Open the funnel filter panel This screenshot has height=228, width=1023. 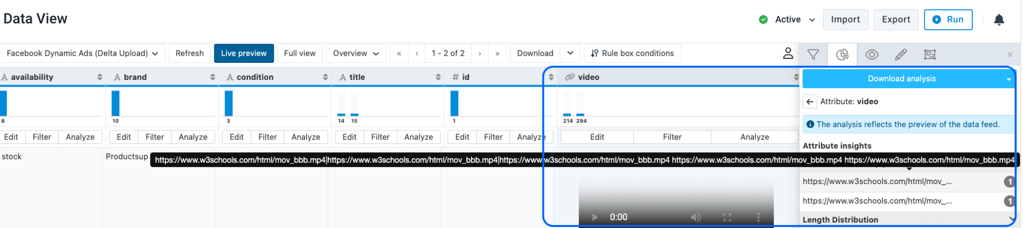[x=813, y=54]
